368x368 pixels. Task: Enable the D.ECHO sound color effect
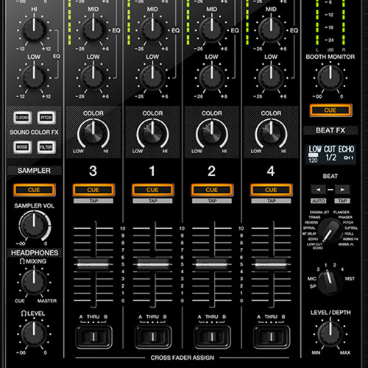point(22,118)
